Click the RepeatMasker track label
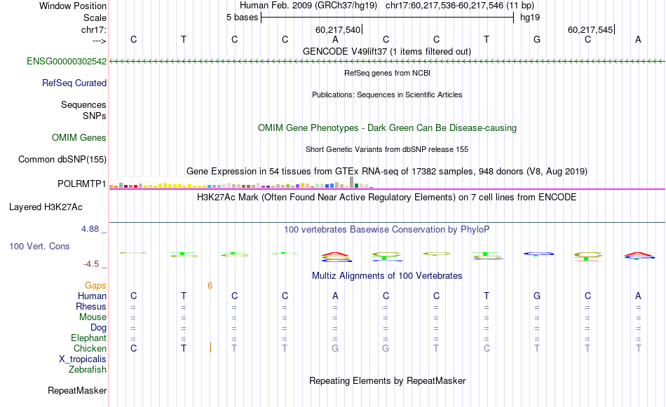Screen dimensions: 666x407 click(77, 390)
